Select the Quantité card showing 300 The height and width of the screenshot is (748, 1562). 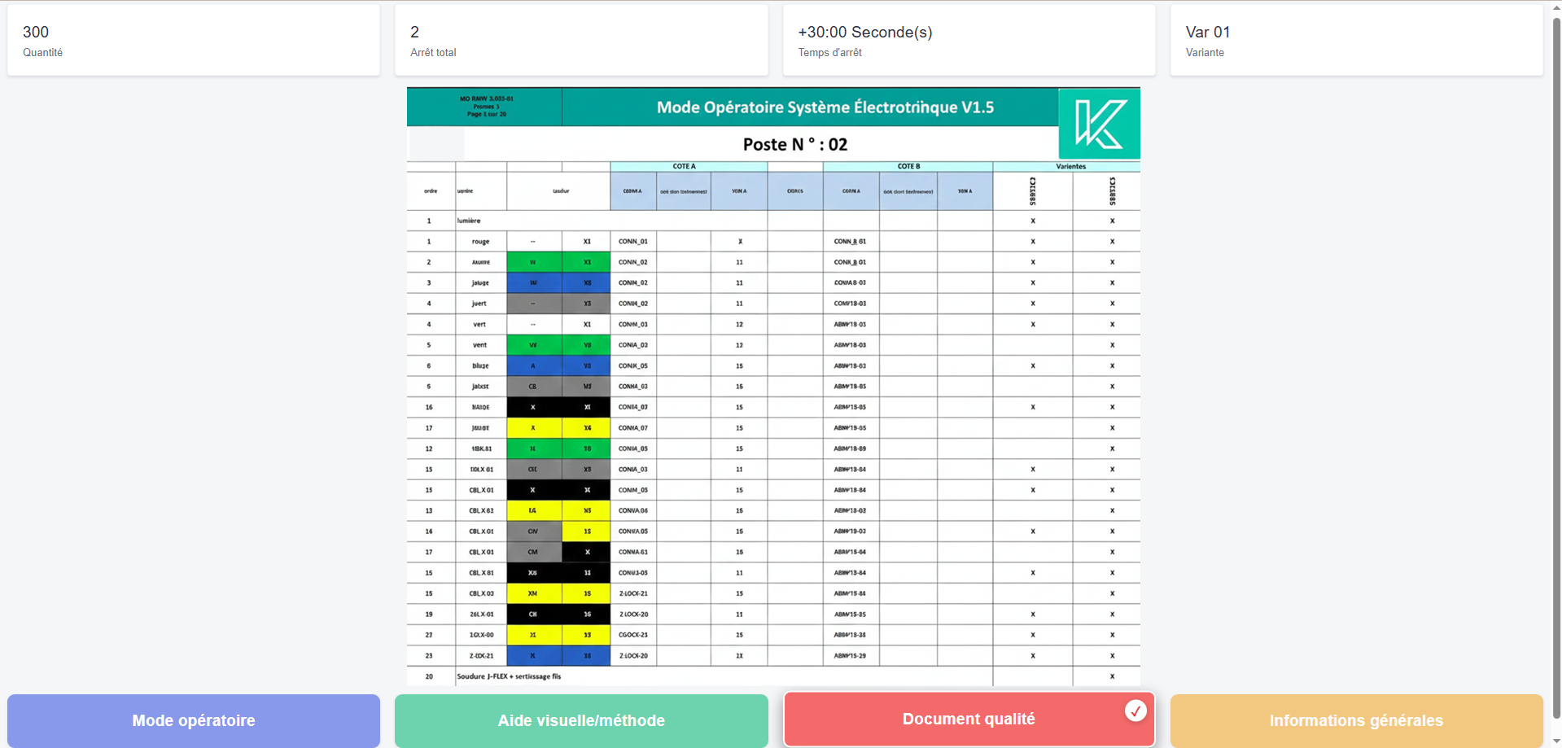(x=194, y=41)
